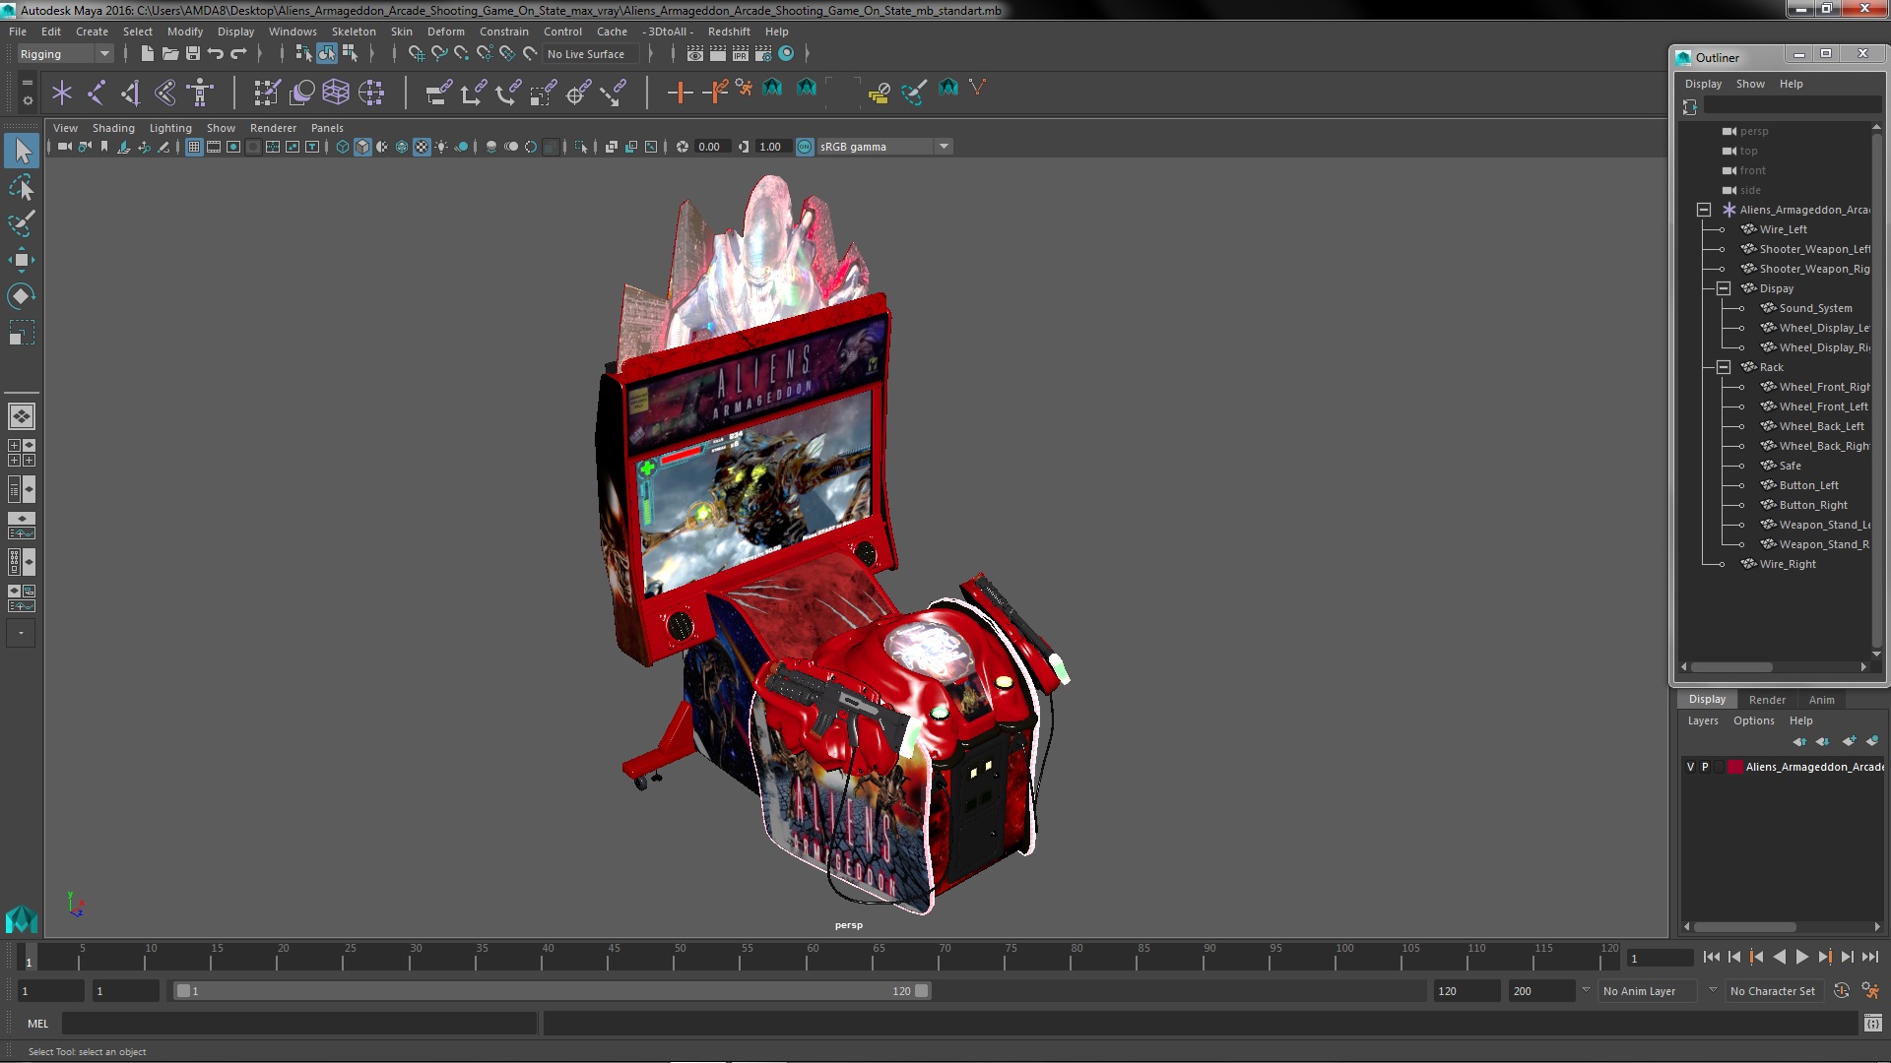Screen dimensions: 1891x1063
Task: Select the wireframe cube shading icon
Action: (343, 147)
